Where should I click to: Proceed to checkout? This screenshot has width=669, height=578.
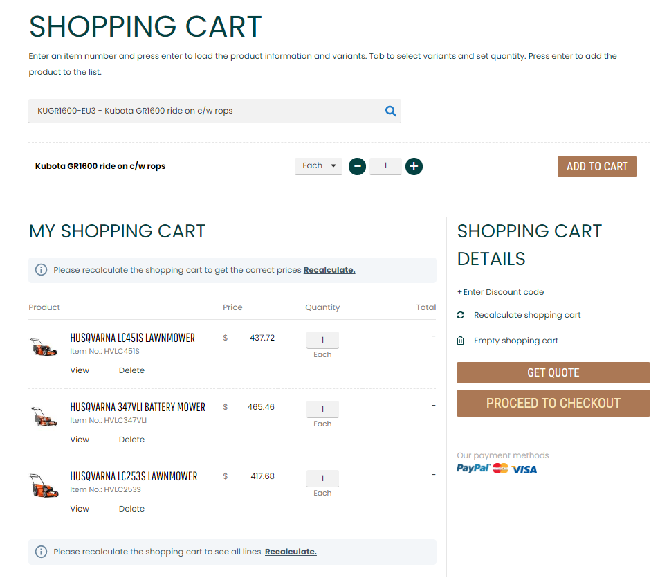click(553, 403)
